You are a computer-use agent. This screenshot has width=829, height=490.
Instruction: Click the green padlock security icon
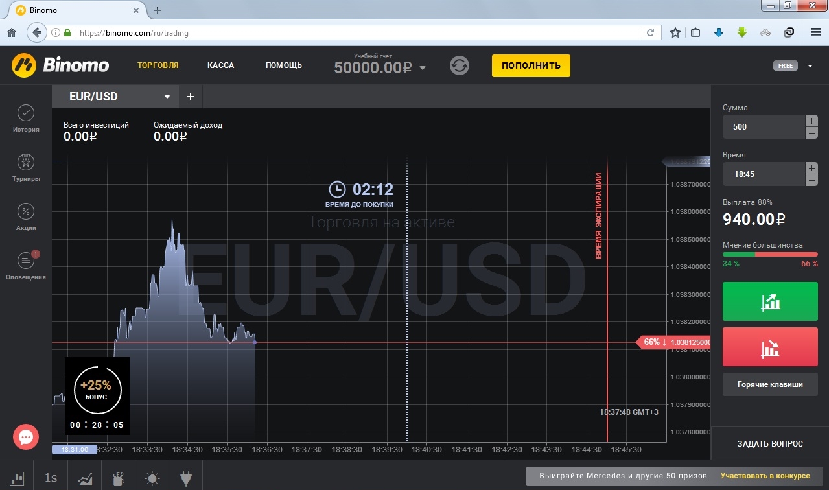pos(67,32)
